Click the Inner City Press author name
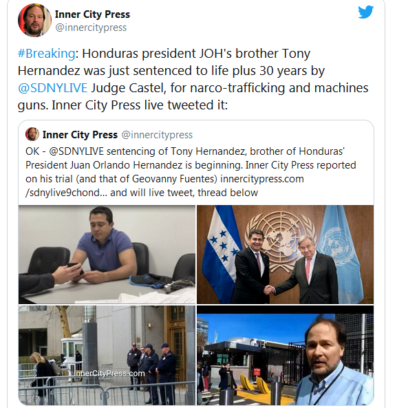The height and width of the screenshot is (408, 397). tap(92, 14)
